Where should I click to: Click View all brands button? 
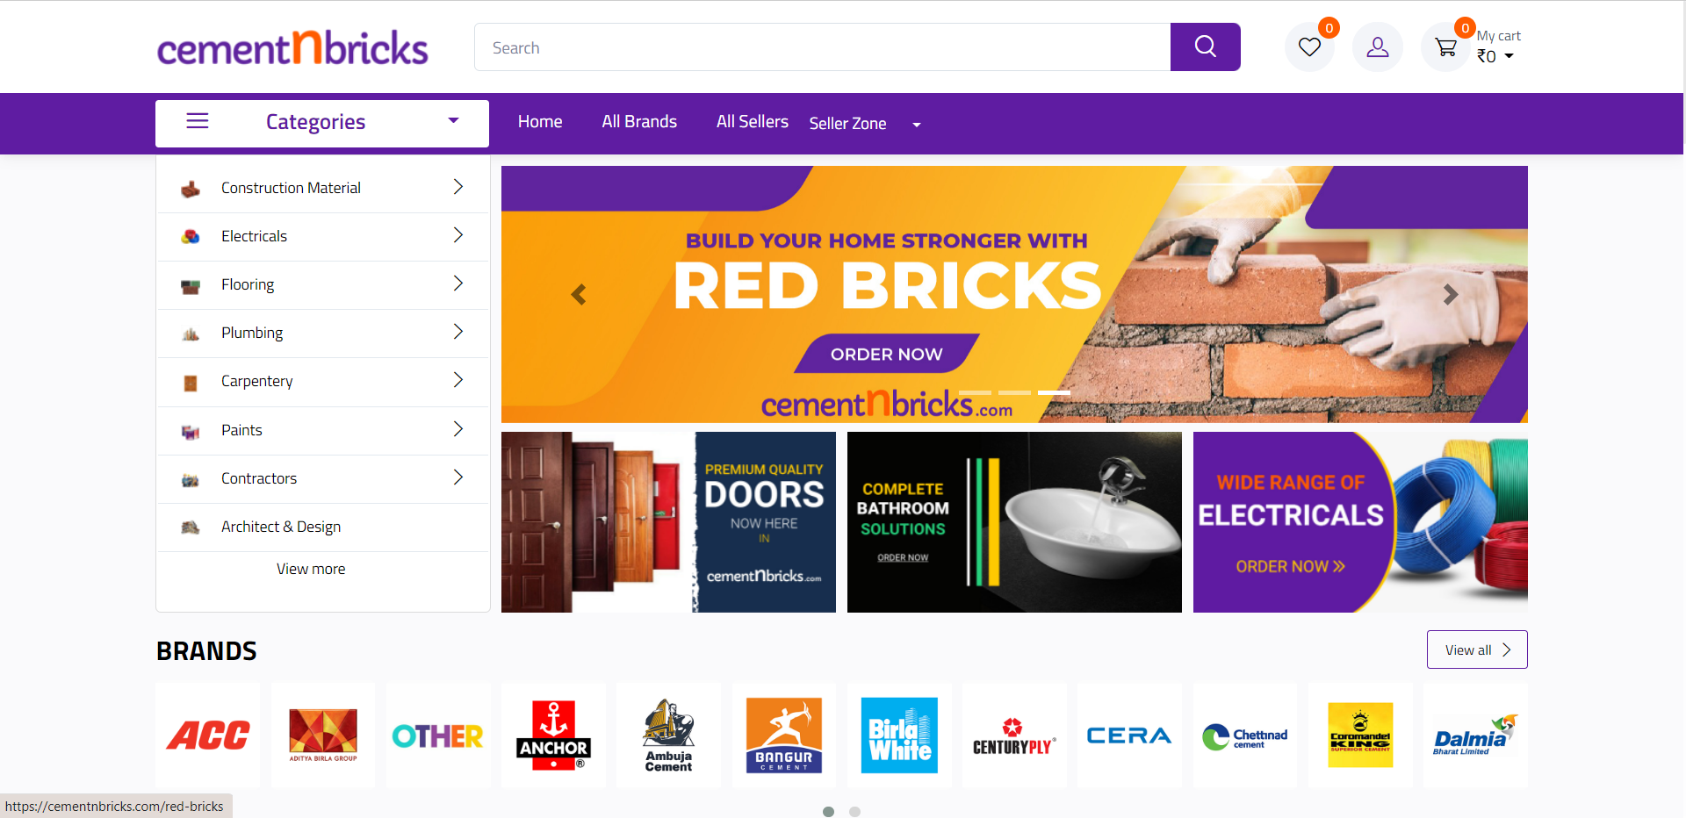[1477, 649]
